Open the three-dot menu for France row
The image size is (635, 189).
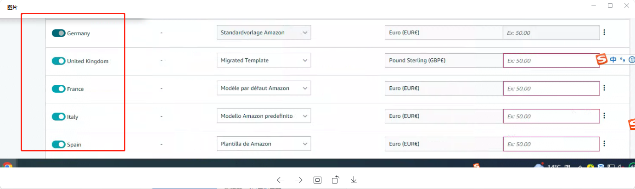pyautogui.click(x=604, y=88)
